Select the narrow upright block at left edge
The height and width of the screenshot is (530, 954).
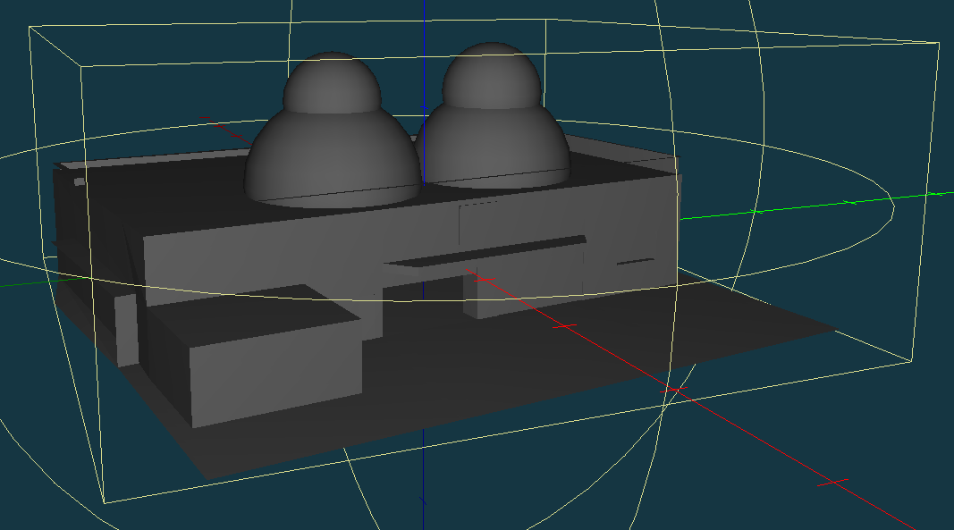(127, 331)
